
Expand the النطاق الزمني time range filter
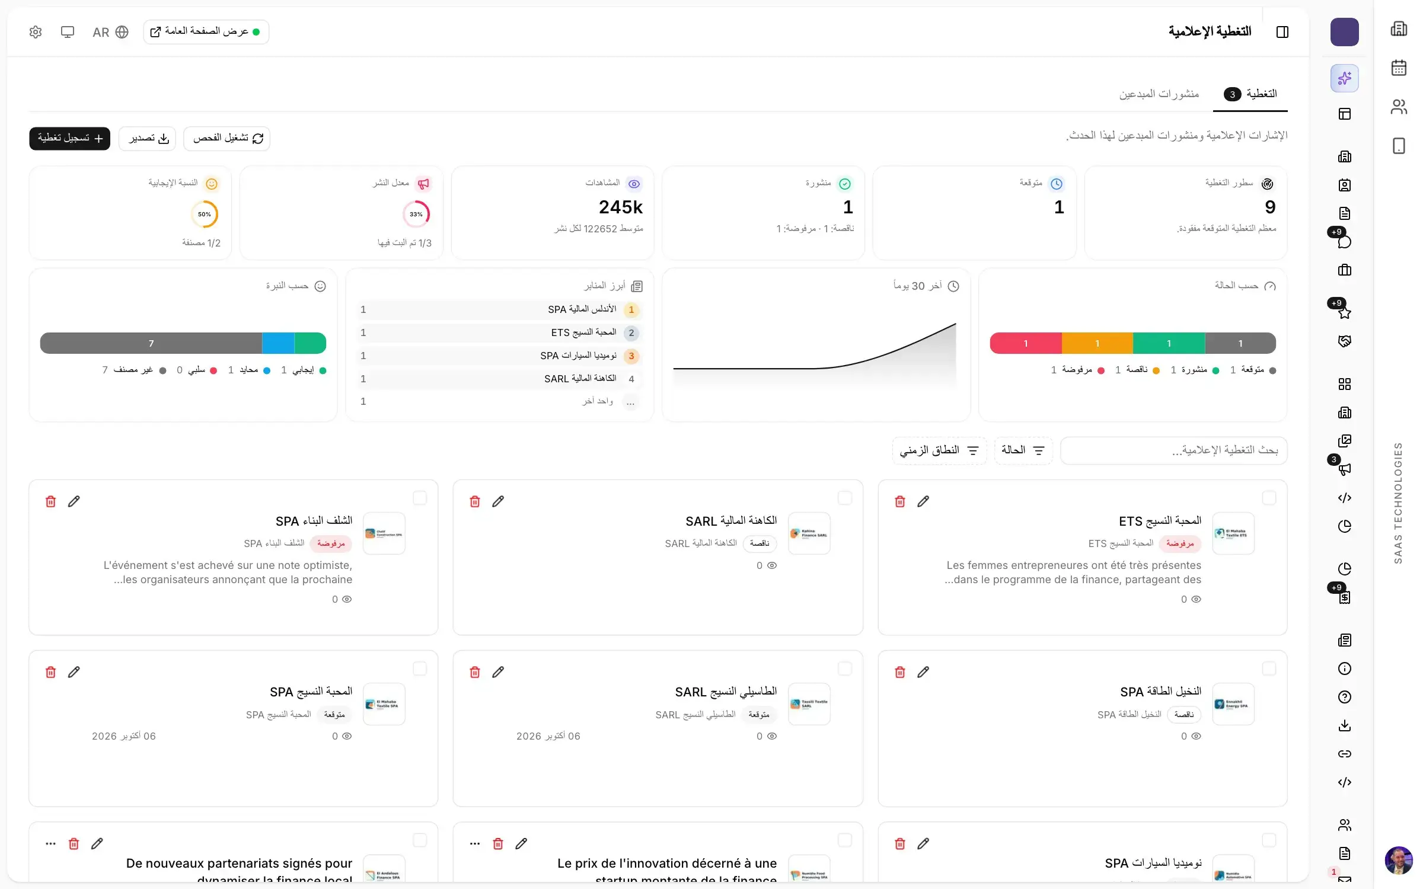939,450
